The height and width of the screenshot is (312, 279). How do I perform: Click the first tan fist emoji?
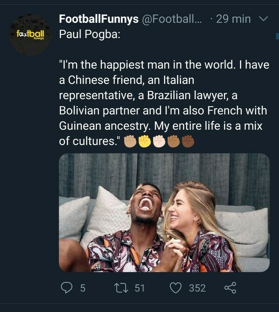coord(130,141)
